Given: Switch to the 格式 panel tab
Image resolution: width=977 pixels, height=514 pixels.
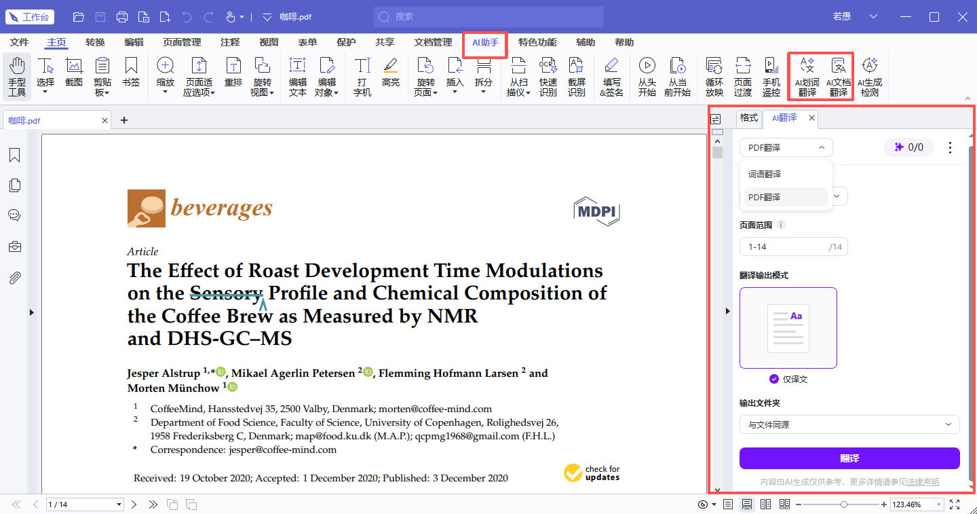Looking at the screenshot, I should click(749, 117).
